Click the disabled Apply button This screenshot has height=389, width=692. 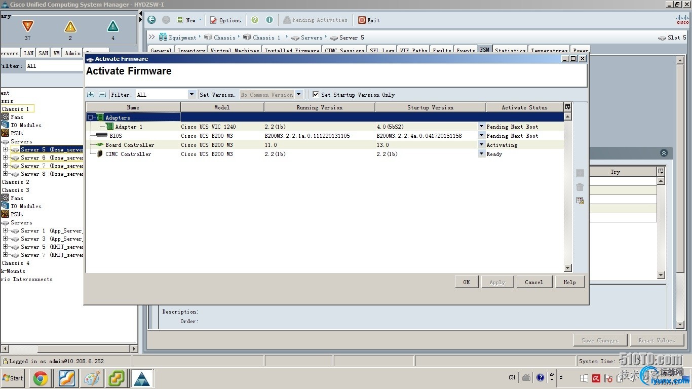click(497, 282)
